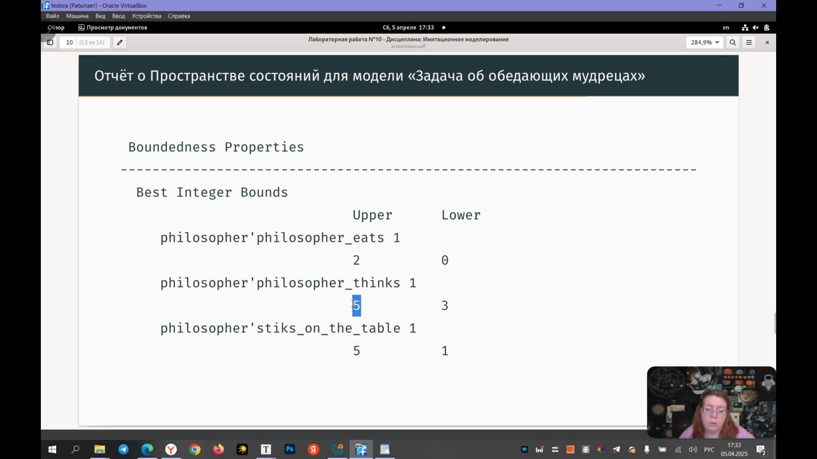
Task: Click the Lower column header
Action: pos(461,215)
